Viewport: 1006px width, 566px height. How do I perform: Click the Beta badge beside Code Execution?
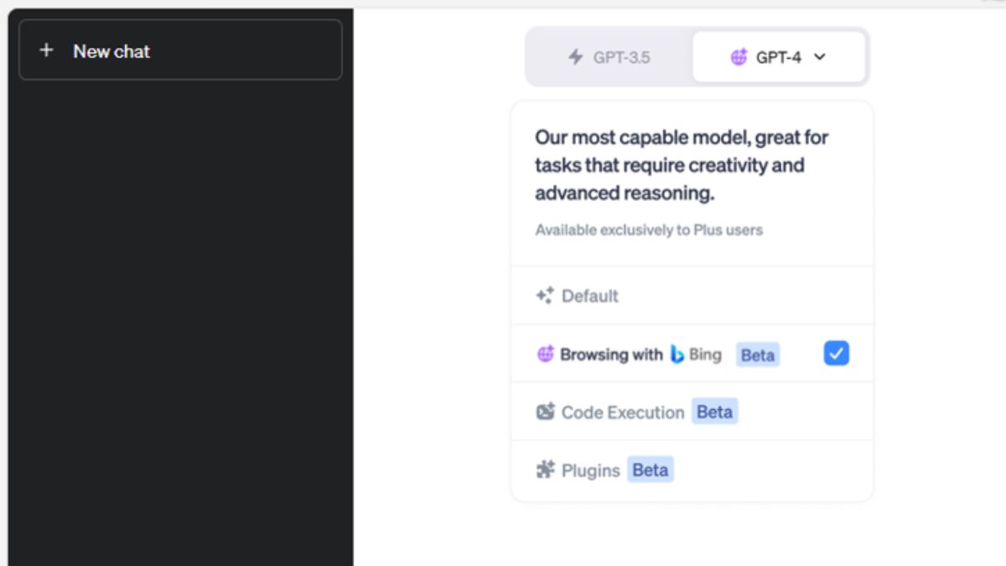[714, 412]
